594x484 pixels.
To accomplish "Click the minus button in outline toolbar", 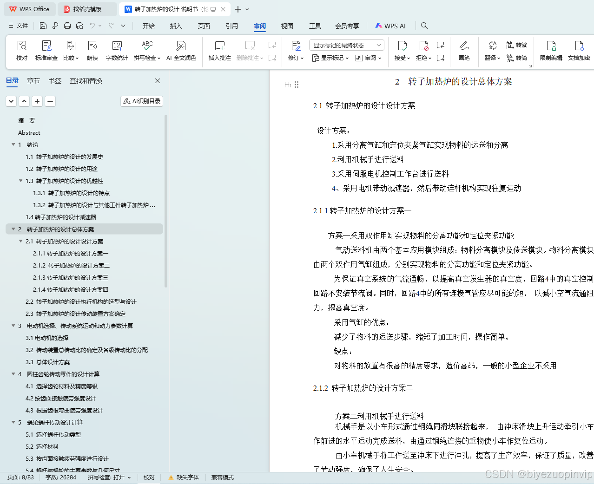I will click(x=50, y=101).
